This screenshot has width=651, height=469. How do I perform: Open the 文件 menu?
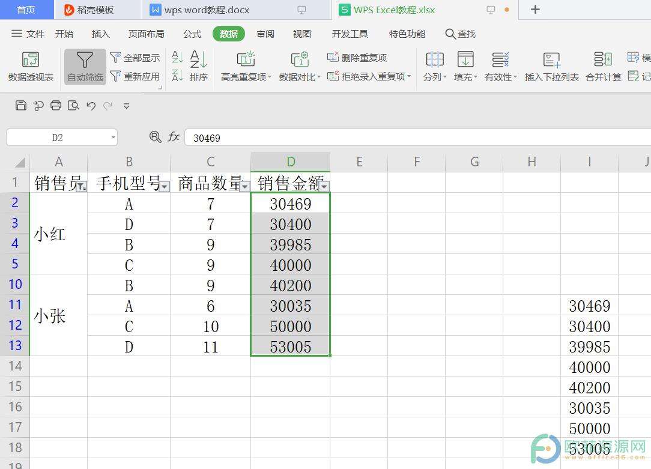pyautogui.click(x=28, y=34)
